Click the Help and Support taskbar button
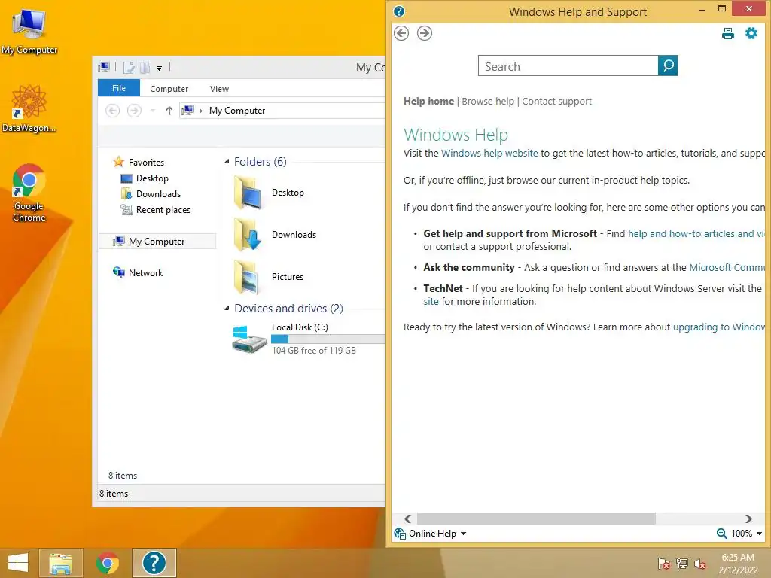This screenshot has height=578, width=771. click(154, 563)
